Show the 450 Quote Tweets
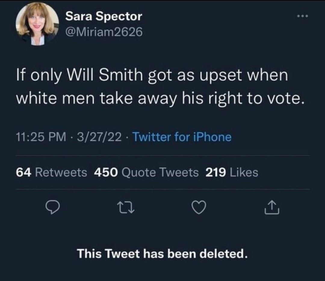Viewport: 325px width, 281px height. (x=147, y=172)
